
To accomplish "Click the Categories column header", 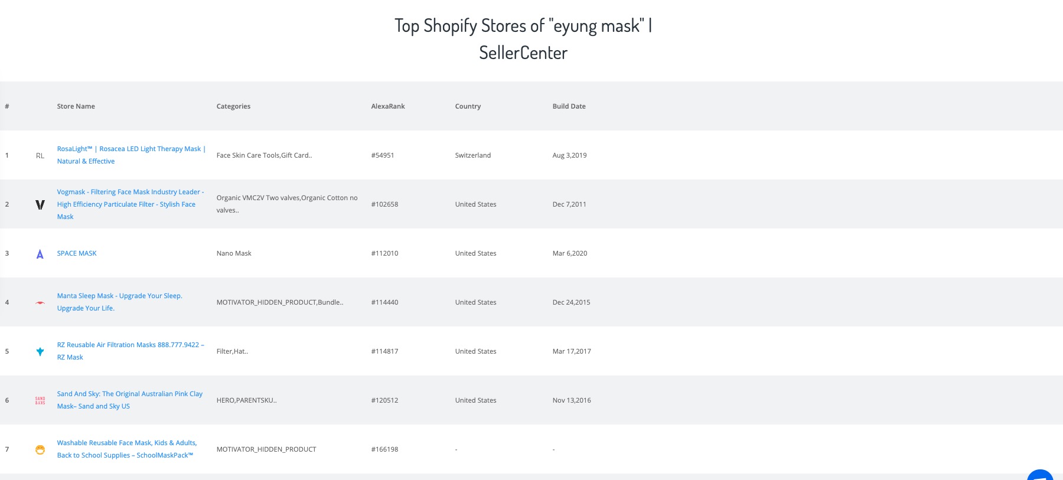I will (233, 106).
